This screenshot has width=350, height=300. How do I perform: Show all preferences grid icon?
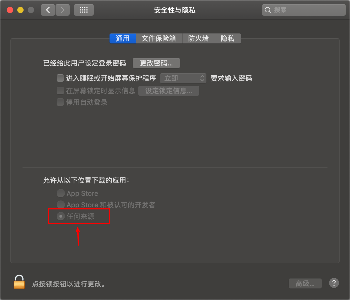point(84,10)
